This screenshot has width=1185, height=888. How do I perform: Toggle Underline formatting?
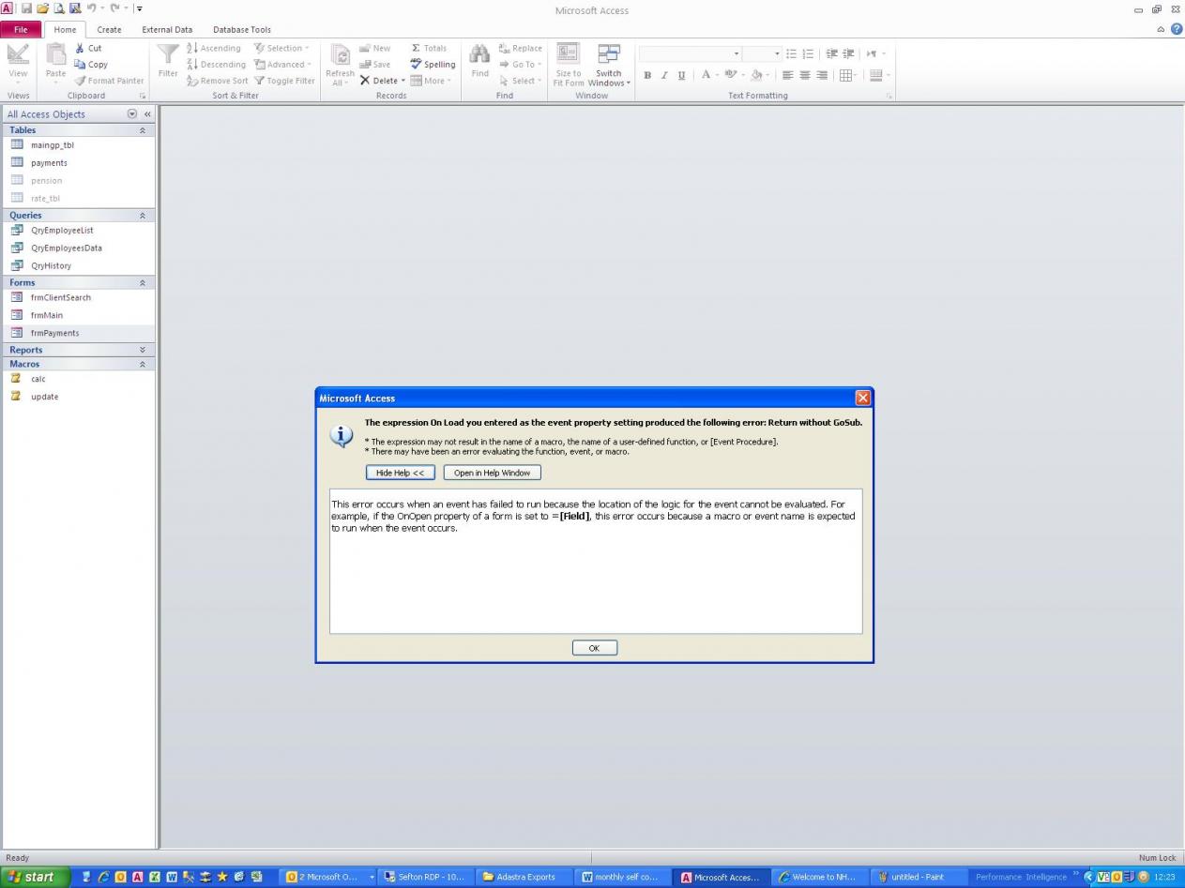tap(681, 75)
